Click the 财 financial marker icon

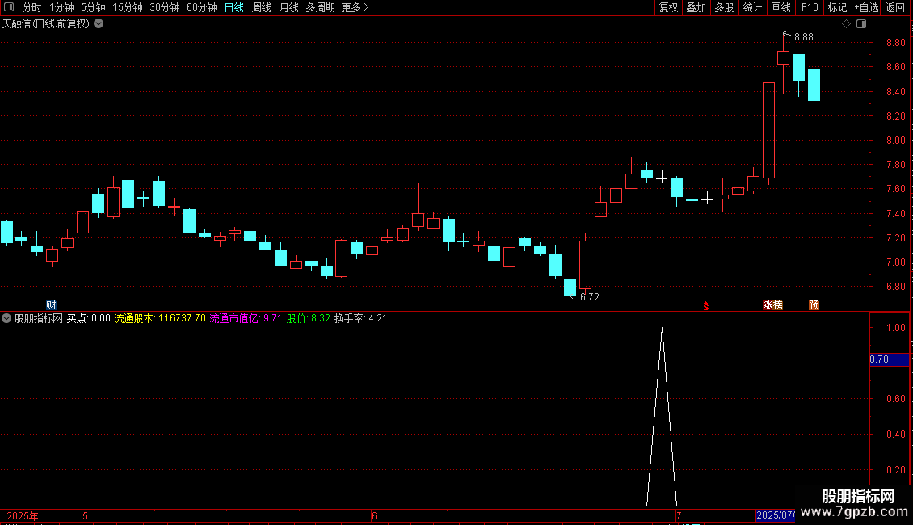pos(51,305)
